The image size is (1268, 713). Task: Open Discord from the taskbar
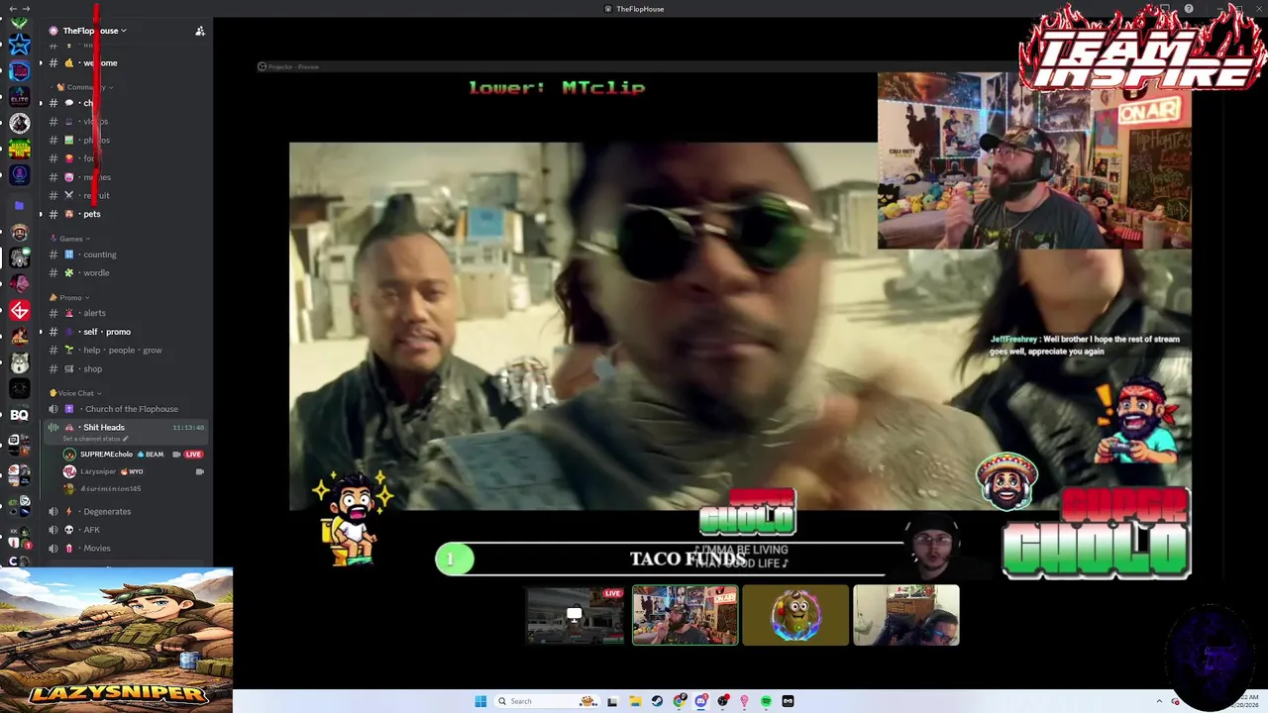point(700,701)
